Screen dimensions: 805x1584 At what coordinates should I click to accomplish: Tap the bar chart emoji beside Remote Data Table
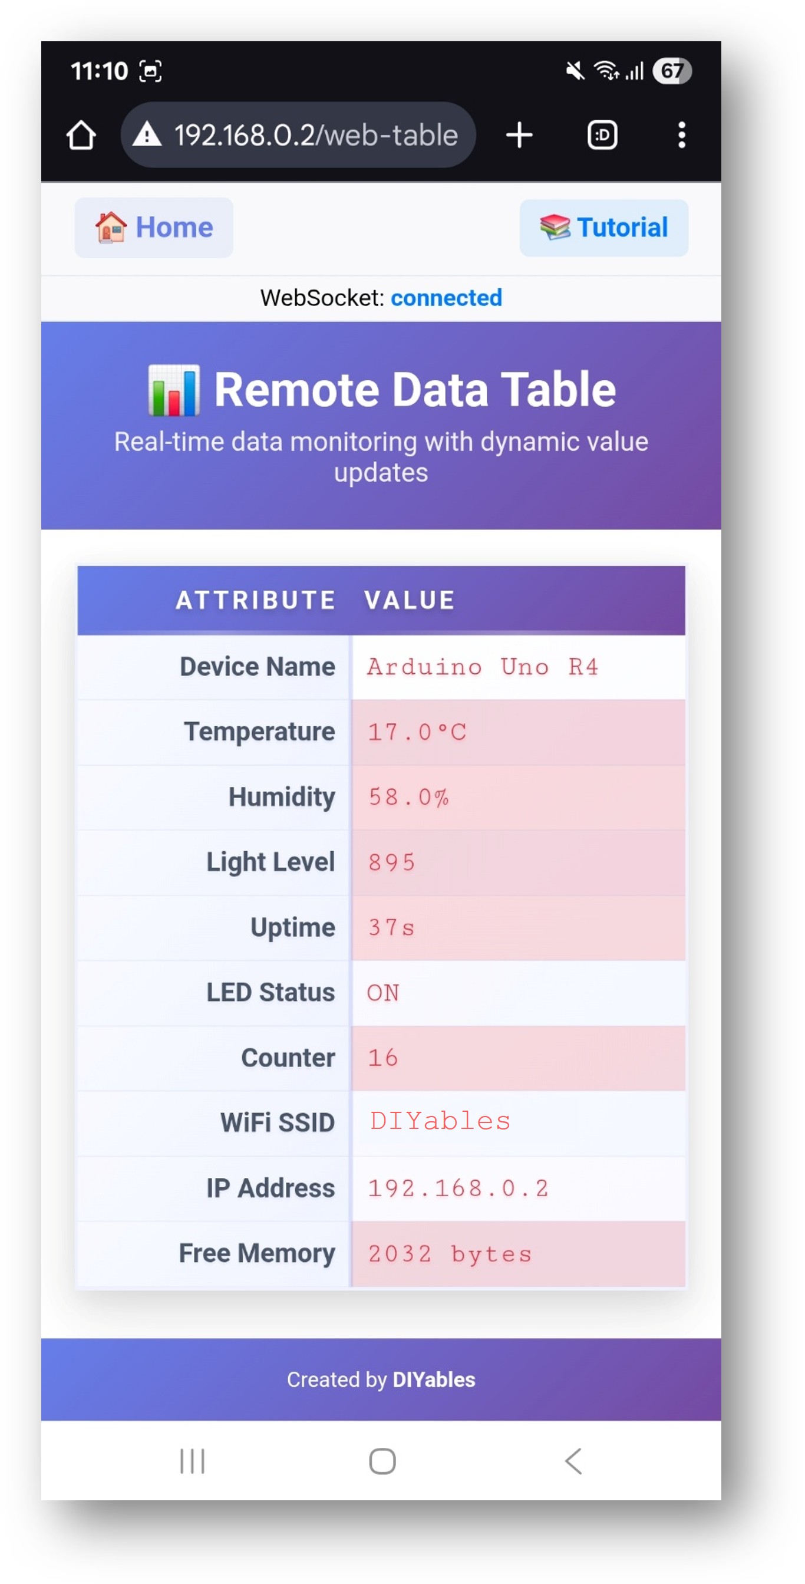tap(174, 387)
